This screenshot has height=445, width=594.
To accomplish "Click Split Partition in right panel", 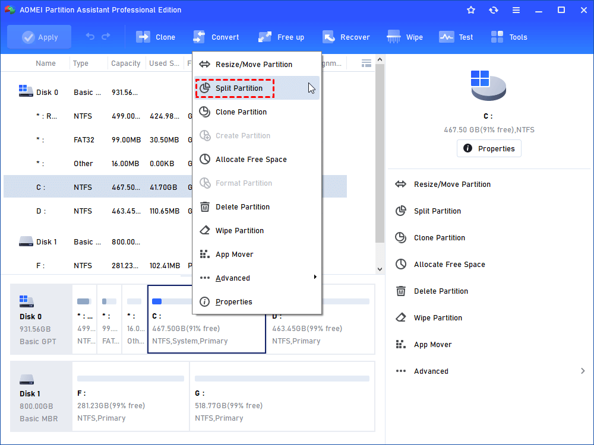I will 428,211.
